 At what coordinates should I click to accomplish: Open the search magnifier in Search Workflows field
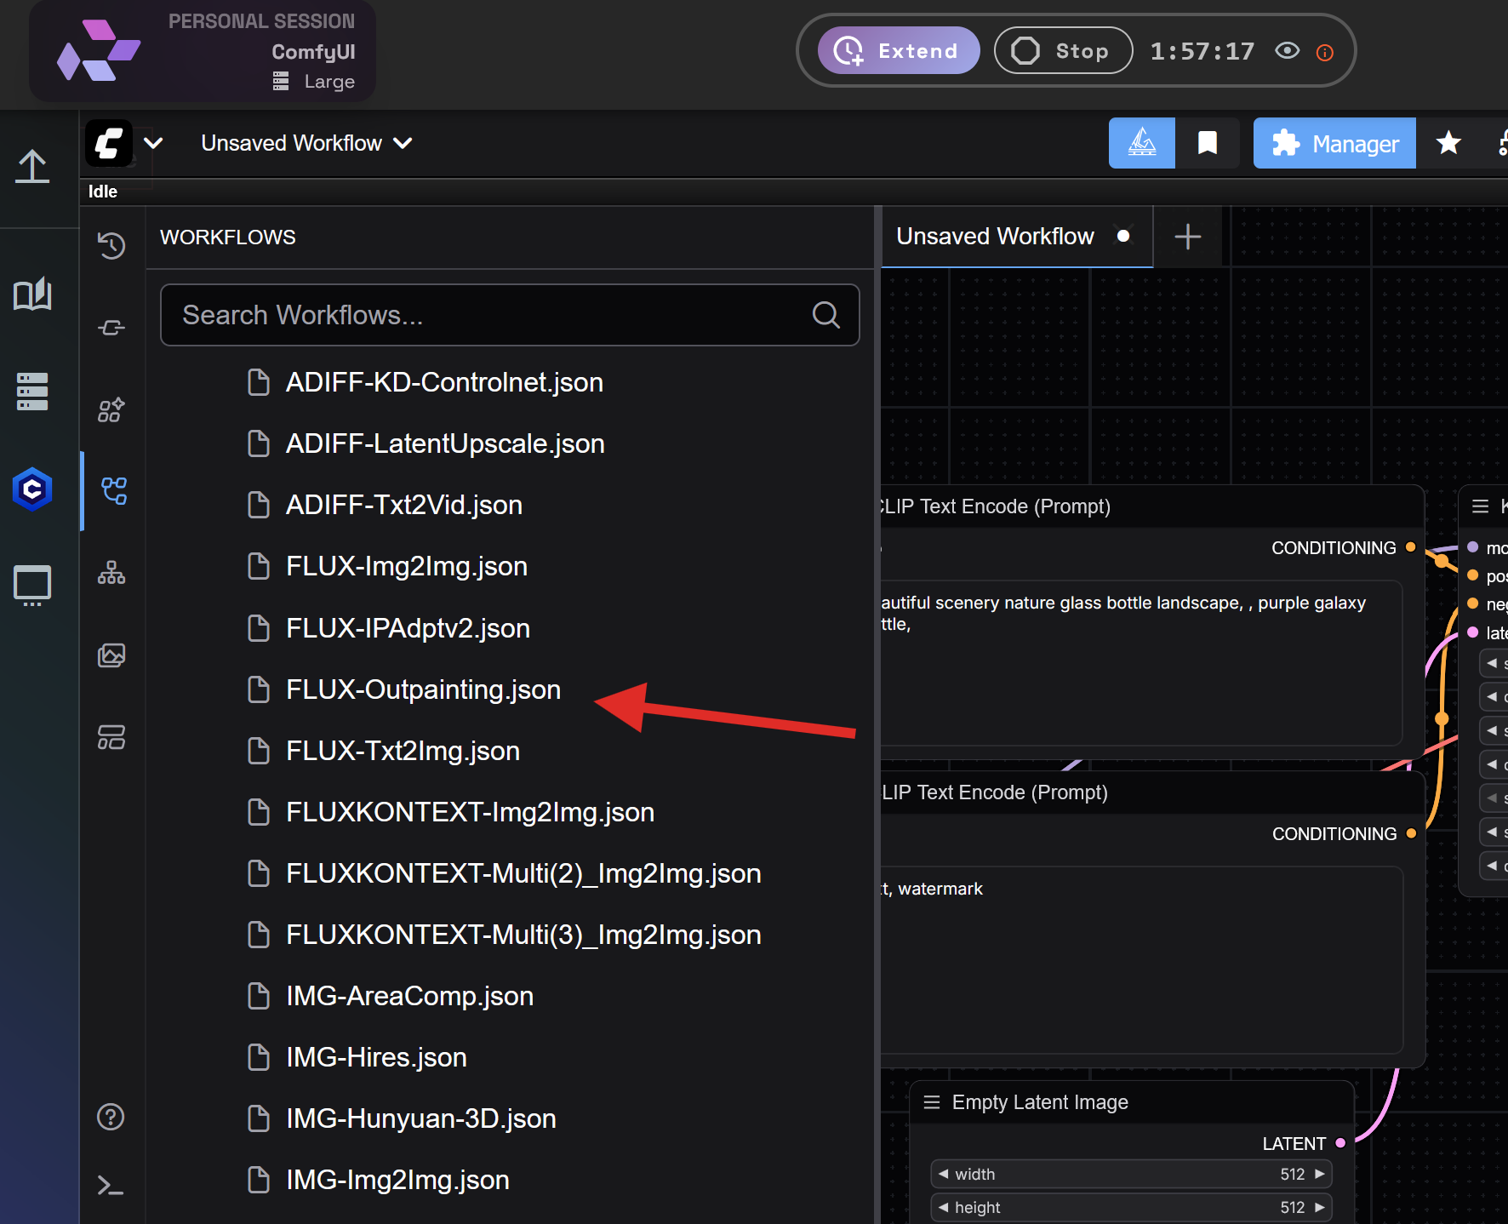pyautogui.click(x=825, y=315)
